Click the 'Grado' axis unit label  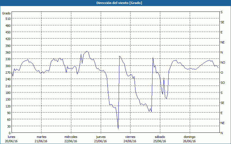(6, 13)
